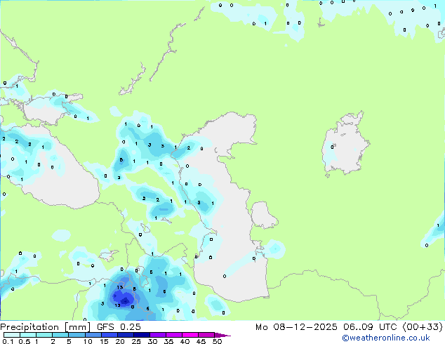This screenshot has width=445, height=344.
Task: Click the legend swatch between 0.5 and 1
Action: (28, 335)
